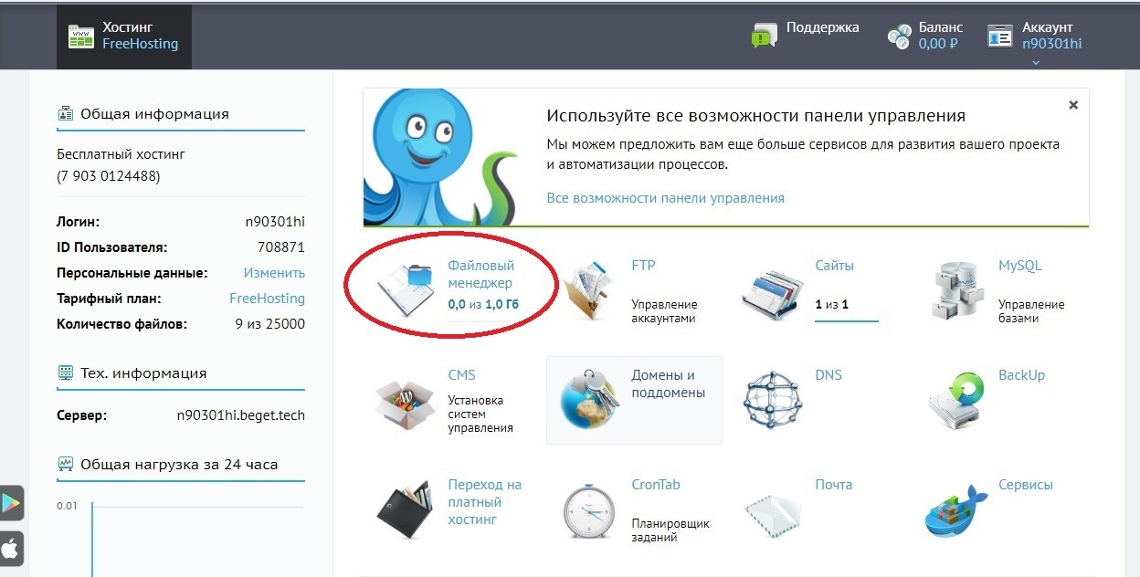The width and height of the screenshot is (1140, 577).
Task: Click the Сервисы whale icon
Action: (x=957, y=511)
